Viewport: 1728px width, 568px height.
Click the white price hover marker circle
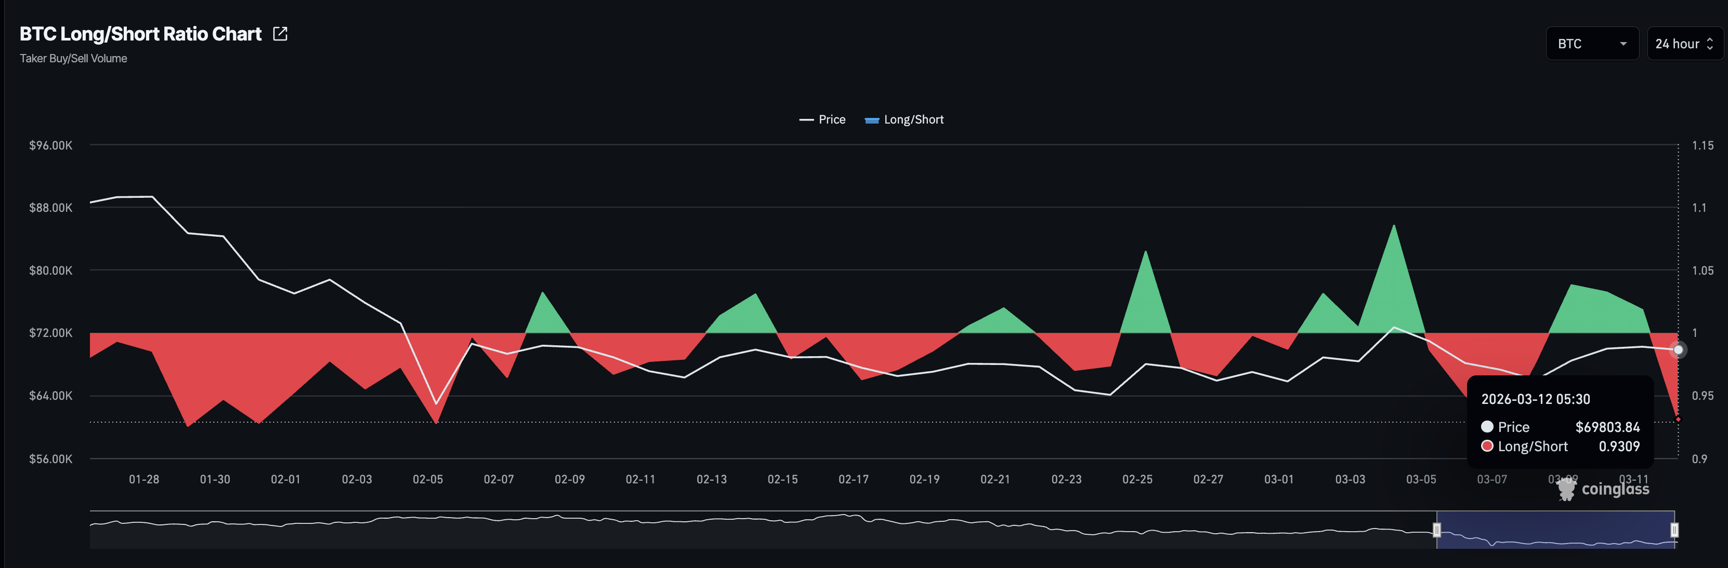pos(1678,349)
